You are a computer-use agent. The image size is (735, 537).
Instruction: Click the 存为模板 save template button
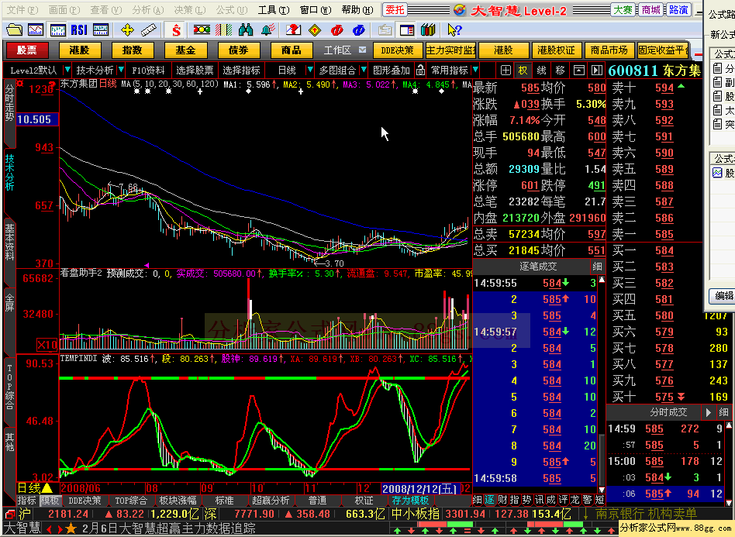411,501
